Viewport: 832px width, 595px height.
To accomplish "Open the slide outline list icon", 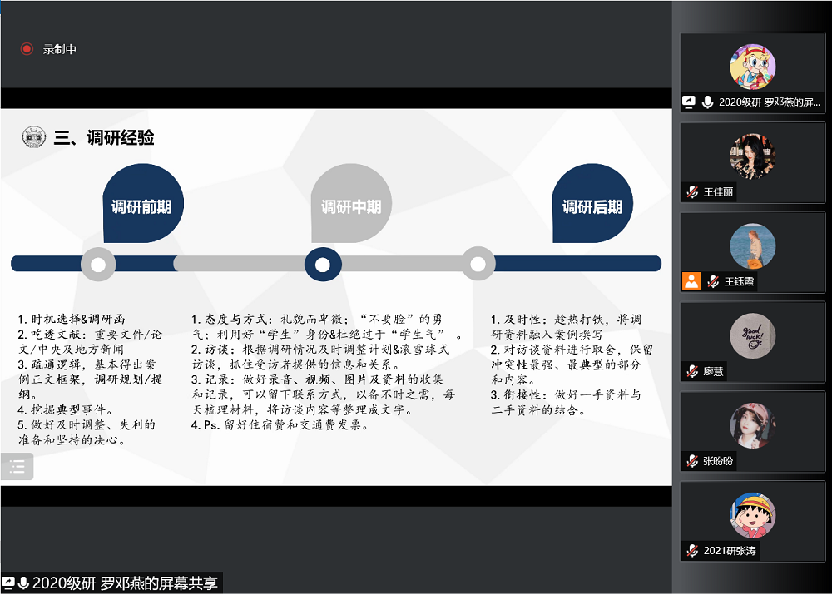I will (x=17, y=467).
